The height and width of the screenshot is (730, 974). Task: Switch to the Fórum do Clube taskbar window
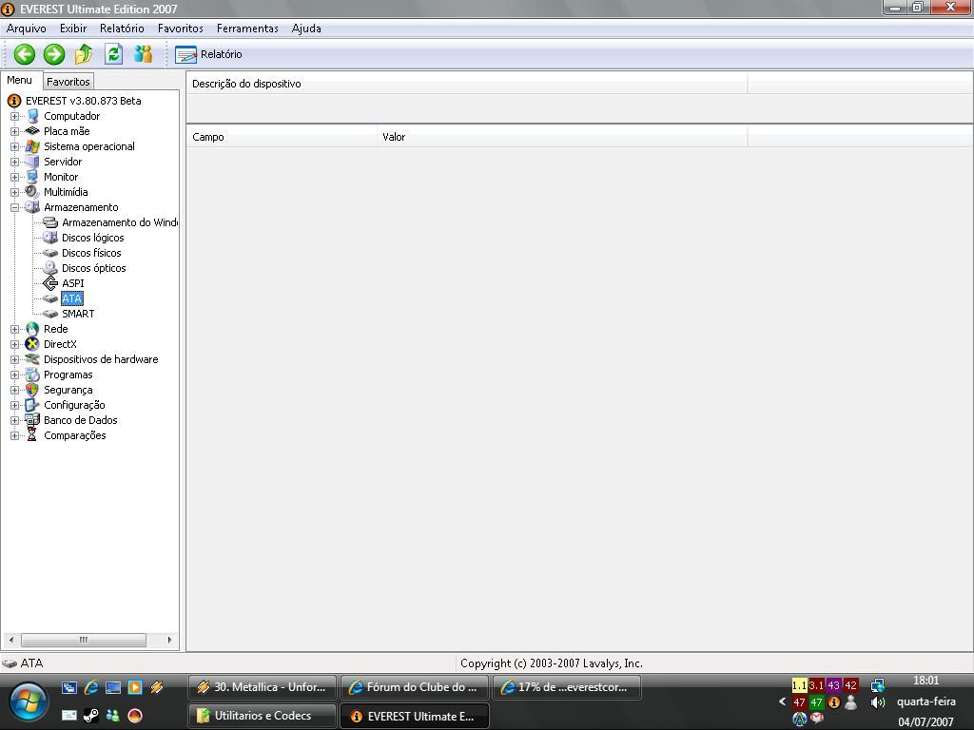[x=415, y=687]
